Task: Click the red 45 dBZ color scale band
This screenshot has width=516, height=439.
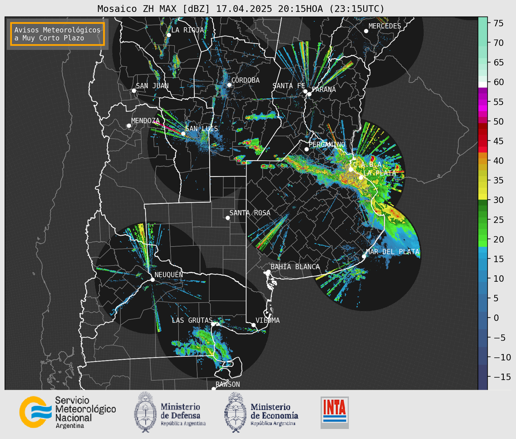Action: coord(483,141)
